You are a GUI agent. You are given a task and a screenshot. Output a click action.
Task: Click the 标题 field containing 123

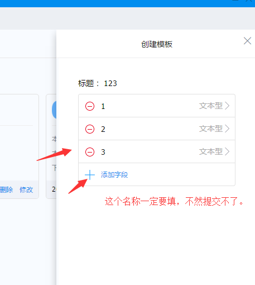[110, 83]
